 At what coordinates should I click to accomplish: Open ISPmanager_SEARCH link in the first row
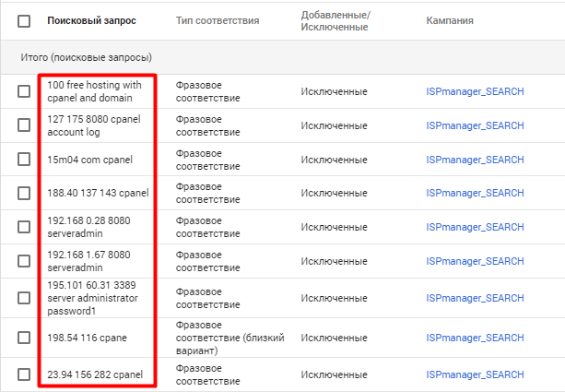tap(475, 91)
